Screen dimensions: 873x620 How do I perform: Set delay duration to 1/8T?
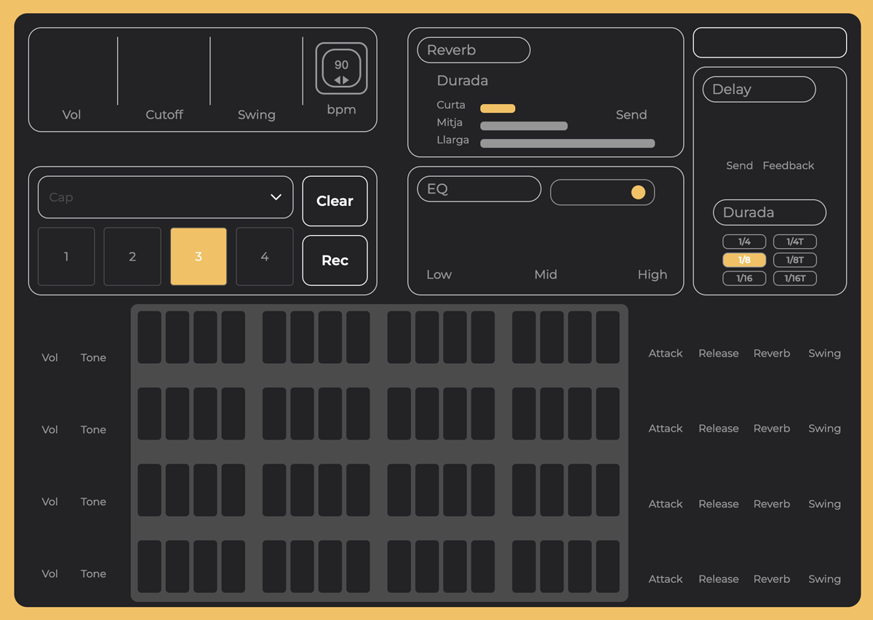[x=794, y=260]
